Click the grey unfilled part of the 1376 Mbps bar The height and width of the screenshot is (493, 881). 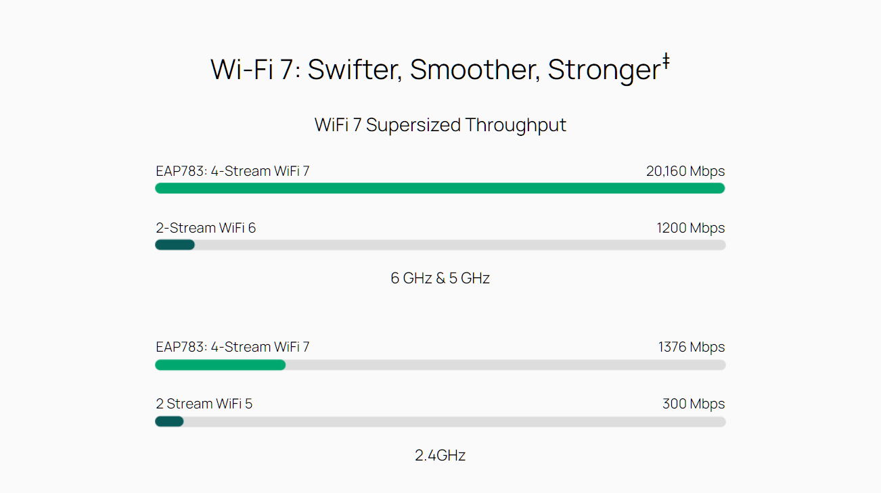click(x=505, y=365)
